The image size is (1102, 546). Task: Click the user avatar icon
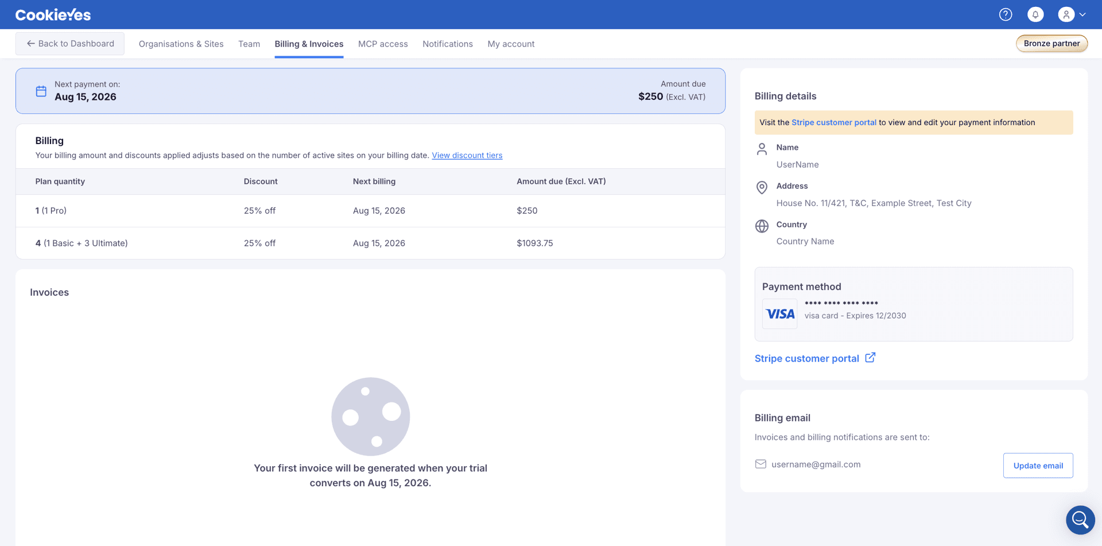[1066, 14]
